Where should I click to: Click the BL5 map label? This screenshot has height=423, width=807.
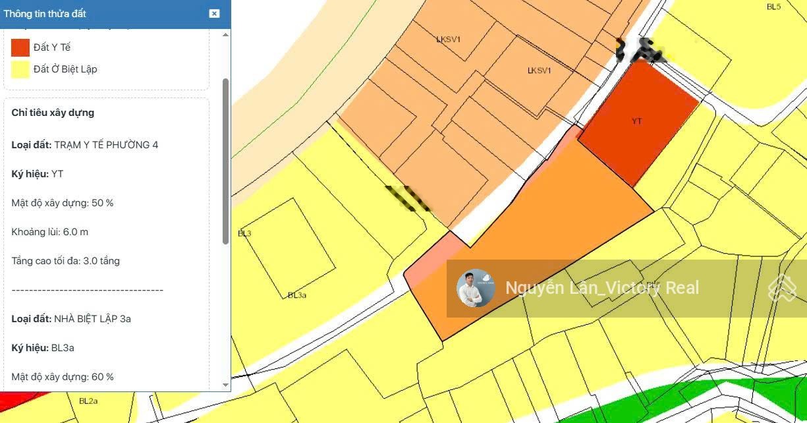773,7
